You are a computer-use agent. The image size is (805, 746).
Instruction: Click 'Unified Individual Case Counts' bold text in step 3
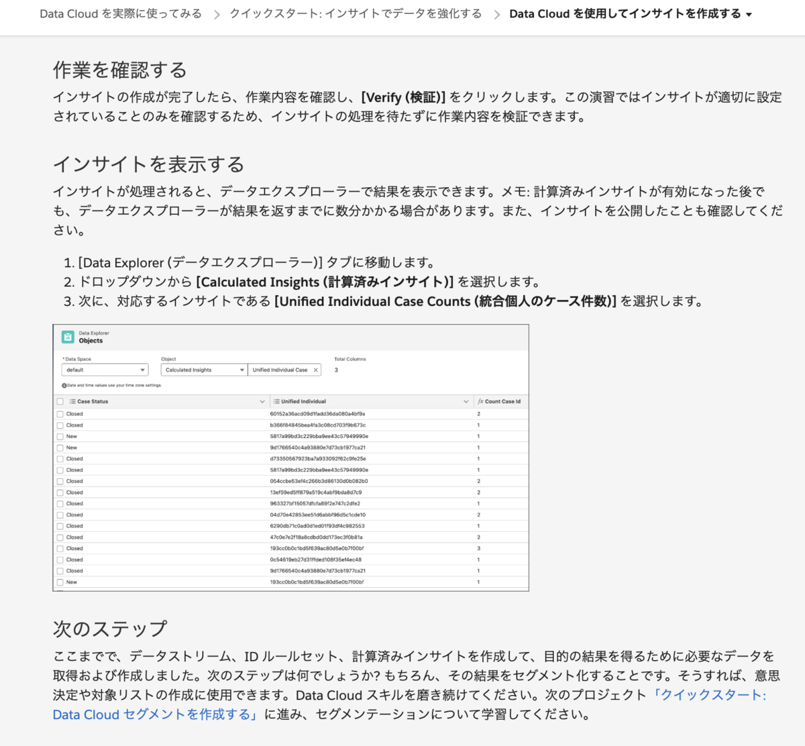(376, 301)
